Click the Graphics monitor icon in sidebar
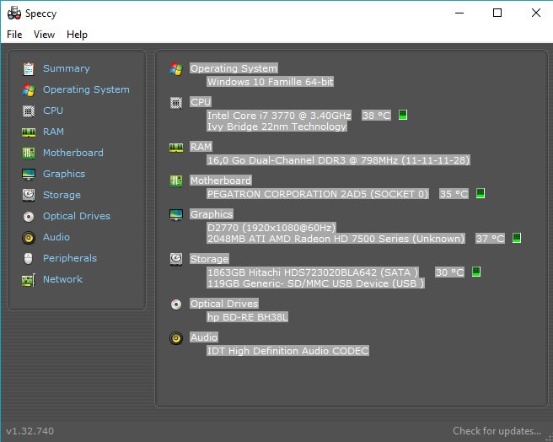The width and height of the screenshot is (553, 442). click(29, 175)
